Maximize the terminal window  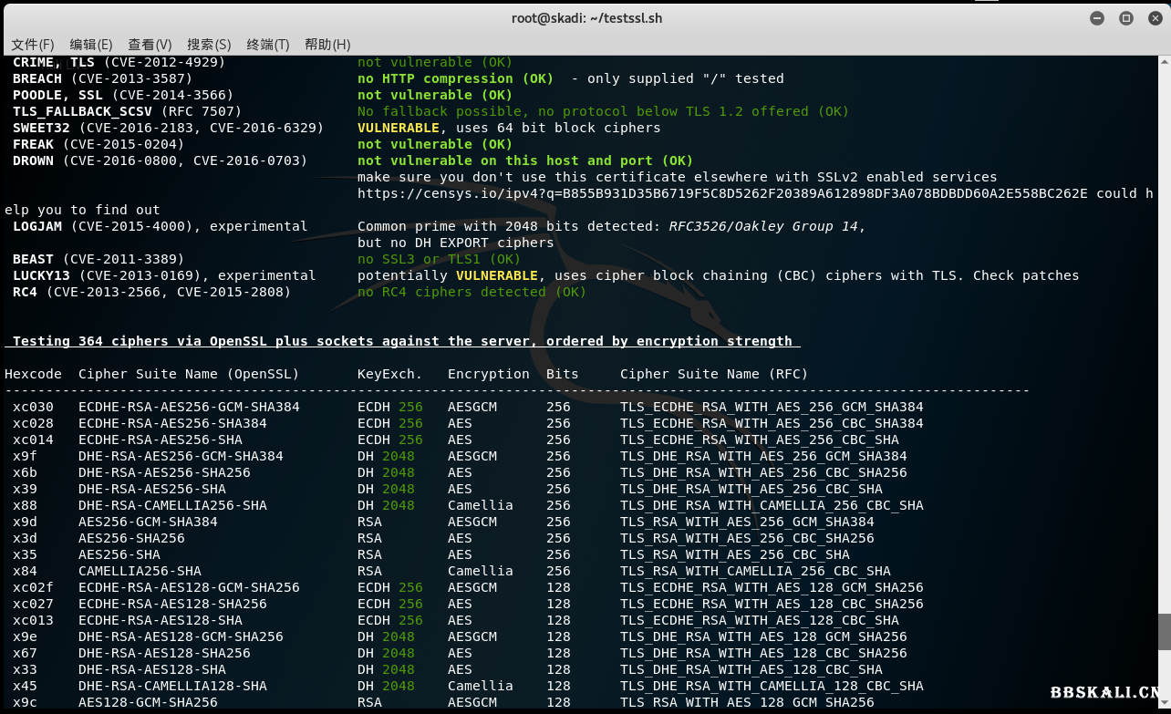pyautogui.click(x=1124, y=17)
